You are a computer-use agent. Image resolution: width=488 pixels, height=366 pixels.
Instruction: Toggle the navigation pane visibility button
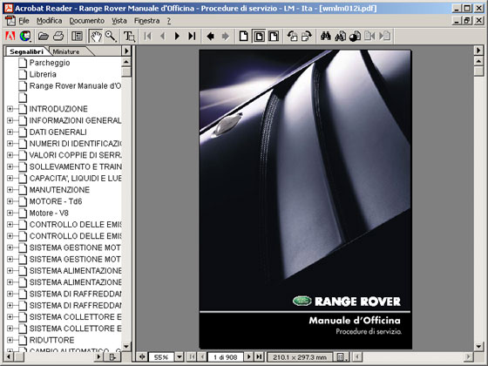pyautogui.click(x=77, y=36)
